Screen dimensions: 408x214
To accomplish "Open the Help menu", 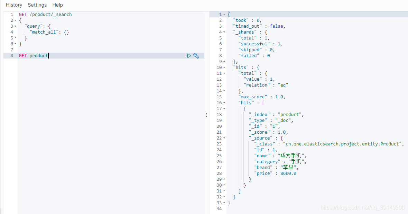I will [x=57, y=5].
